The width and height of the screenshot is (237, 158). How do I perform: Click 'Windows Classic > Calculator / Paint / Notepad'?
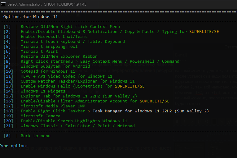(78, 126)
